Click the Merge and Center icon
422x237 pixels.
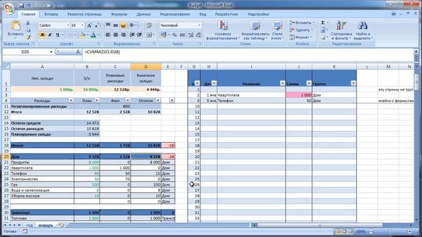[x=149, y=35]
